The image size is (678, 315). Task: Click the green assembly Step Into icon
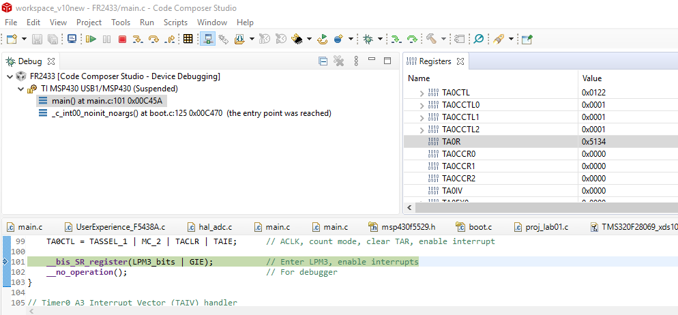(x=396, y=40)
